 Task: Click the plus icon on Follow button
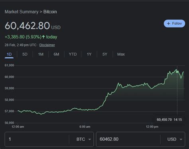click(168, 24)
